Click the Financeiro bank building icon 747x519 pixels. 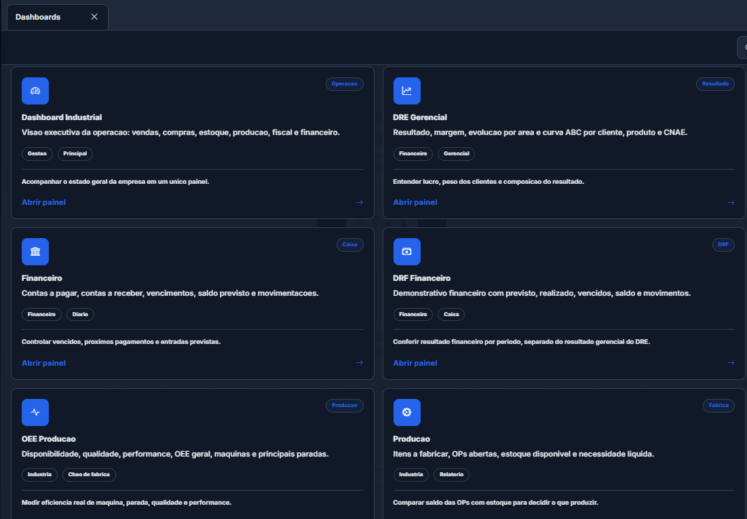(x=35, y=252)
